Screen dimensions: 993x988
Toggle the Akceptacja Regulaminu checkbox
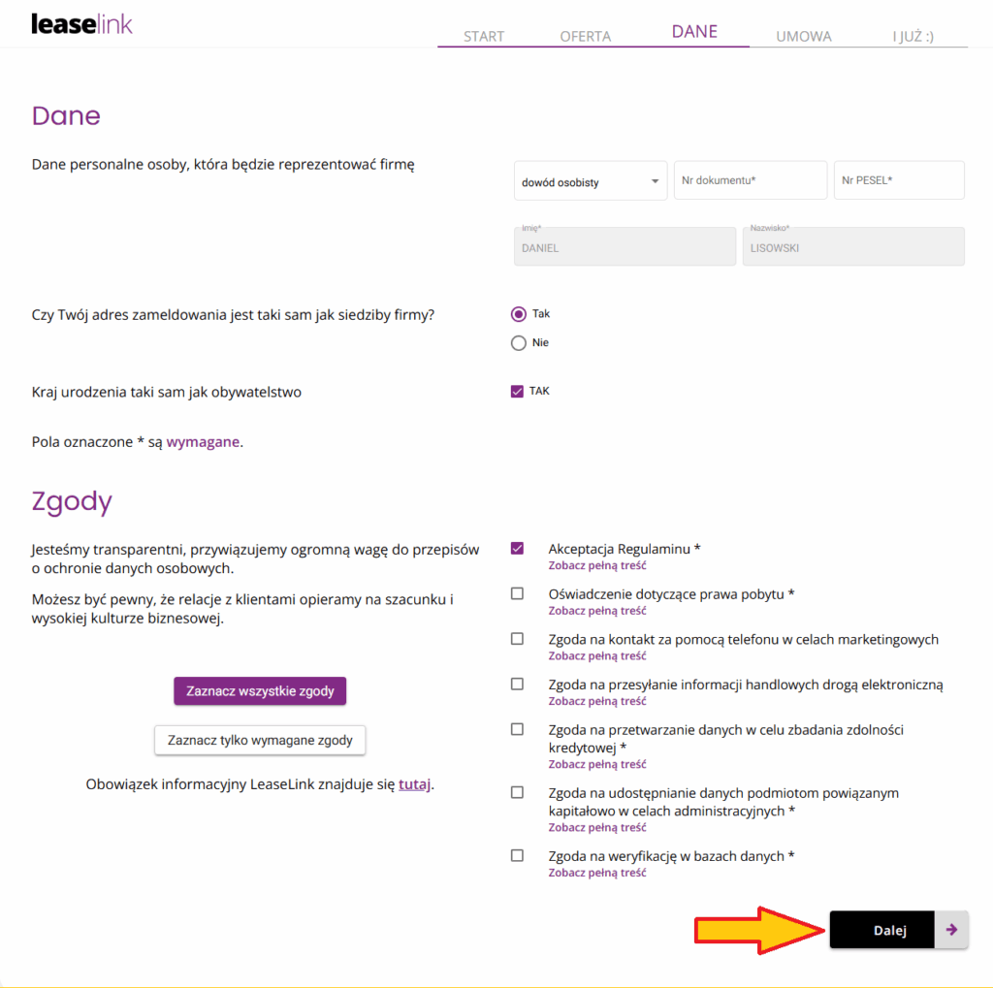click(x=518, y=549)
